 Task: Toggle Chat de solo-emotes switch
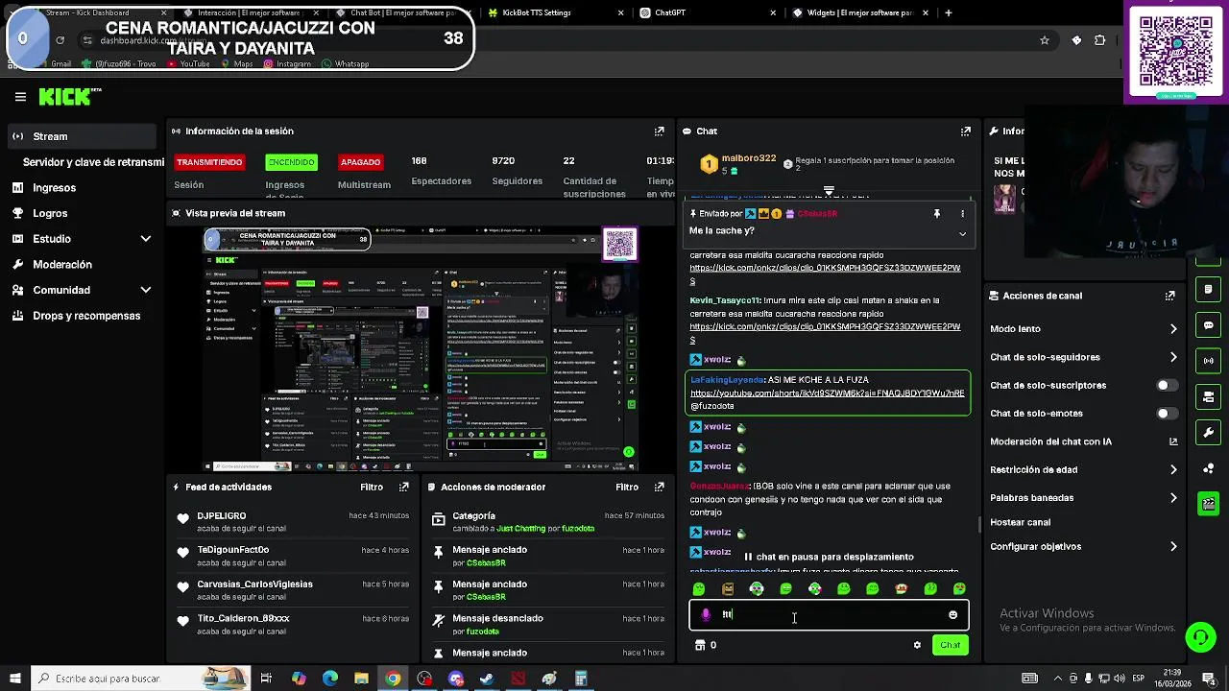(x=1166, y=414)
